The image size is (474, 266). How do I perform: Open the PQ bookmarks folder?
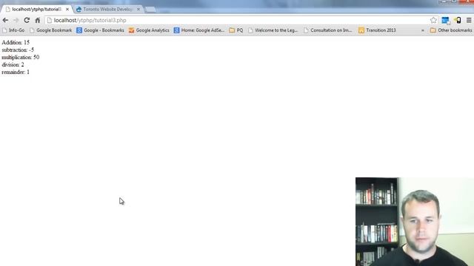[x=236, y=30]
